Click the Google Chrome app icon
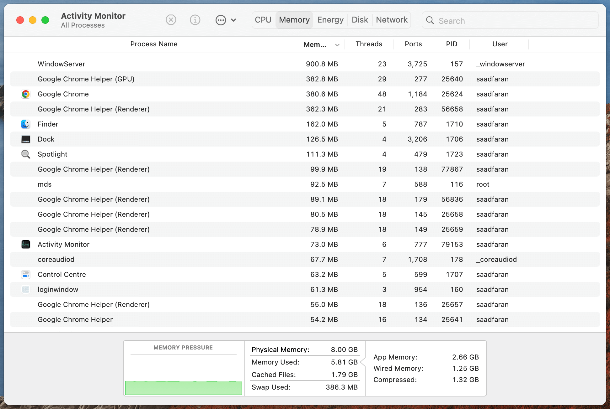The image size is (610, 409). pos(26,94)
